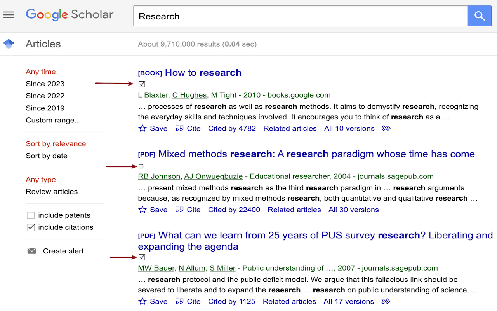Open Related articles for How to research
Image resolution: width=497 pixels, height=311 pixels.
click(290, 128)
